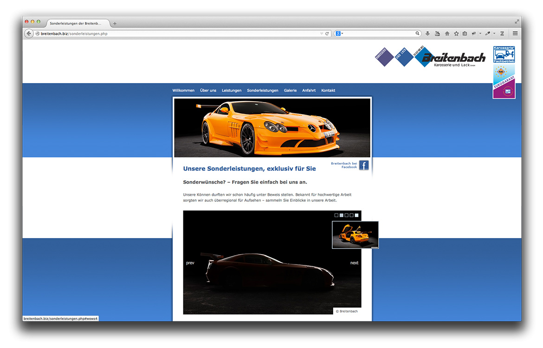Open the hamburger menu in Firefox

[515, 33]
